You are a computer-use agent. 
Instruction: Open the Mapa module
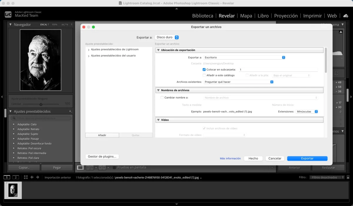coord(246,16)
